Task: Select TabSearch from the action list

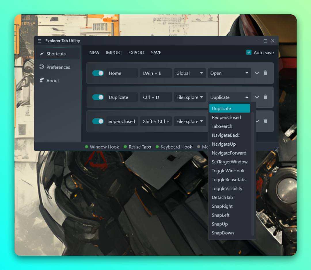Action: [x=222, y=126]
